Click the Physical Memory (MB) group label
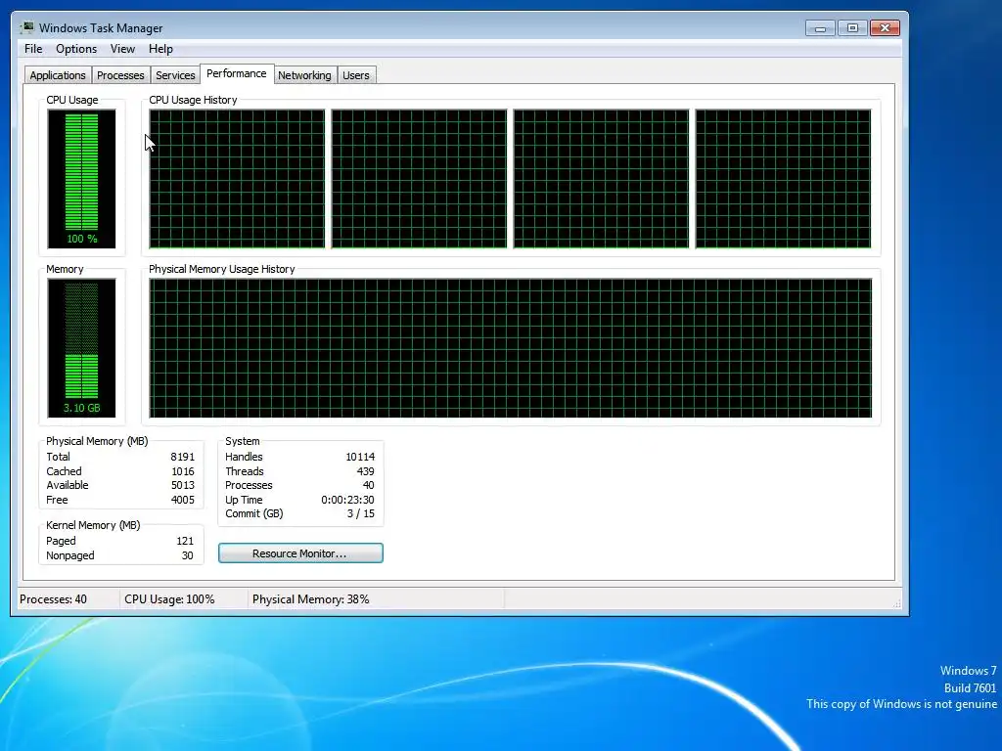 97,441
